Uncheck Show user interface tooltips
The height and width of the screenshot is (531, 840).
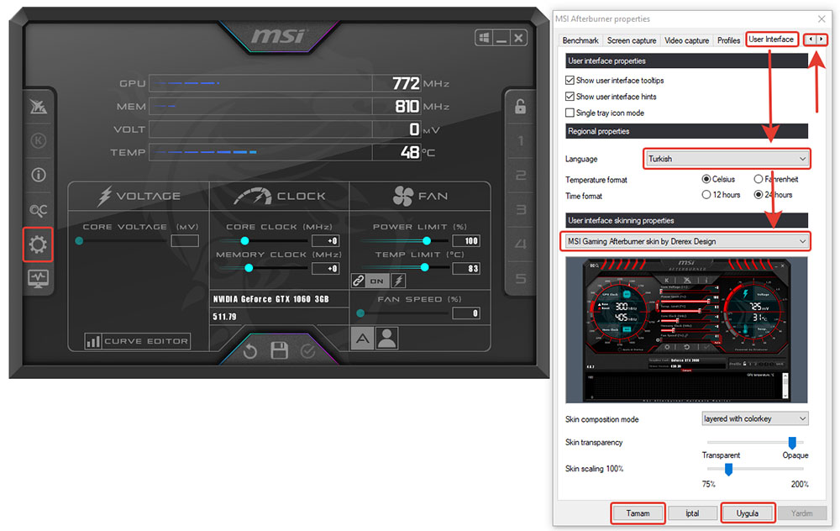pos(570,81)
